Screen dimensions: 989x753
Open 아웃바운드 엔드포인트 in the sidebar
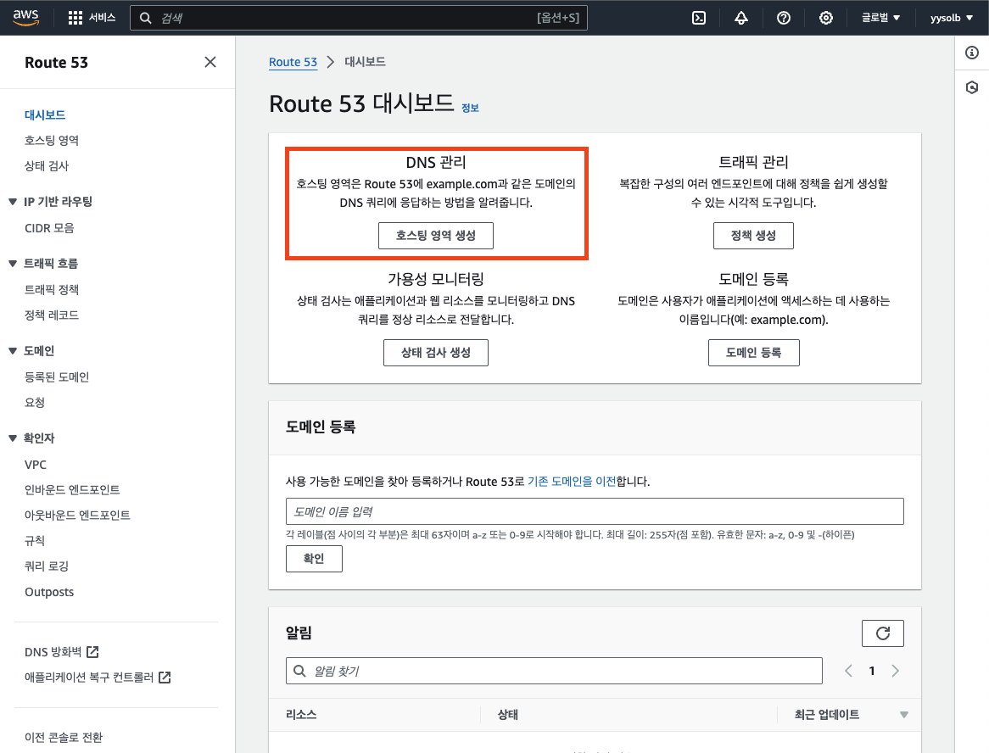[77, 516]
